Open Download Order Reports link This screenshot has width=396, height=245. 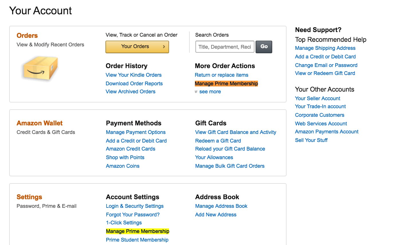click(134, 84)
